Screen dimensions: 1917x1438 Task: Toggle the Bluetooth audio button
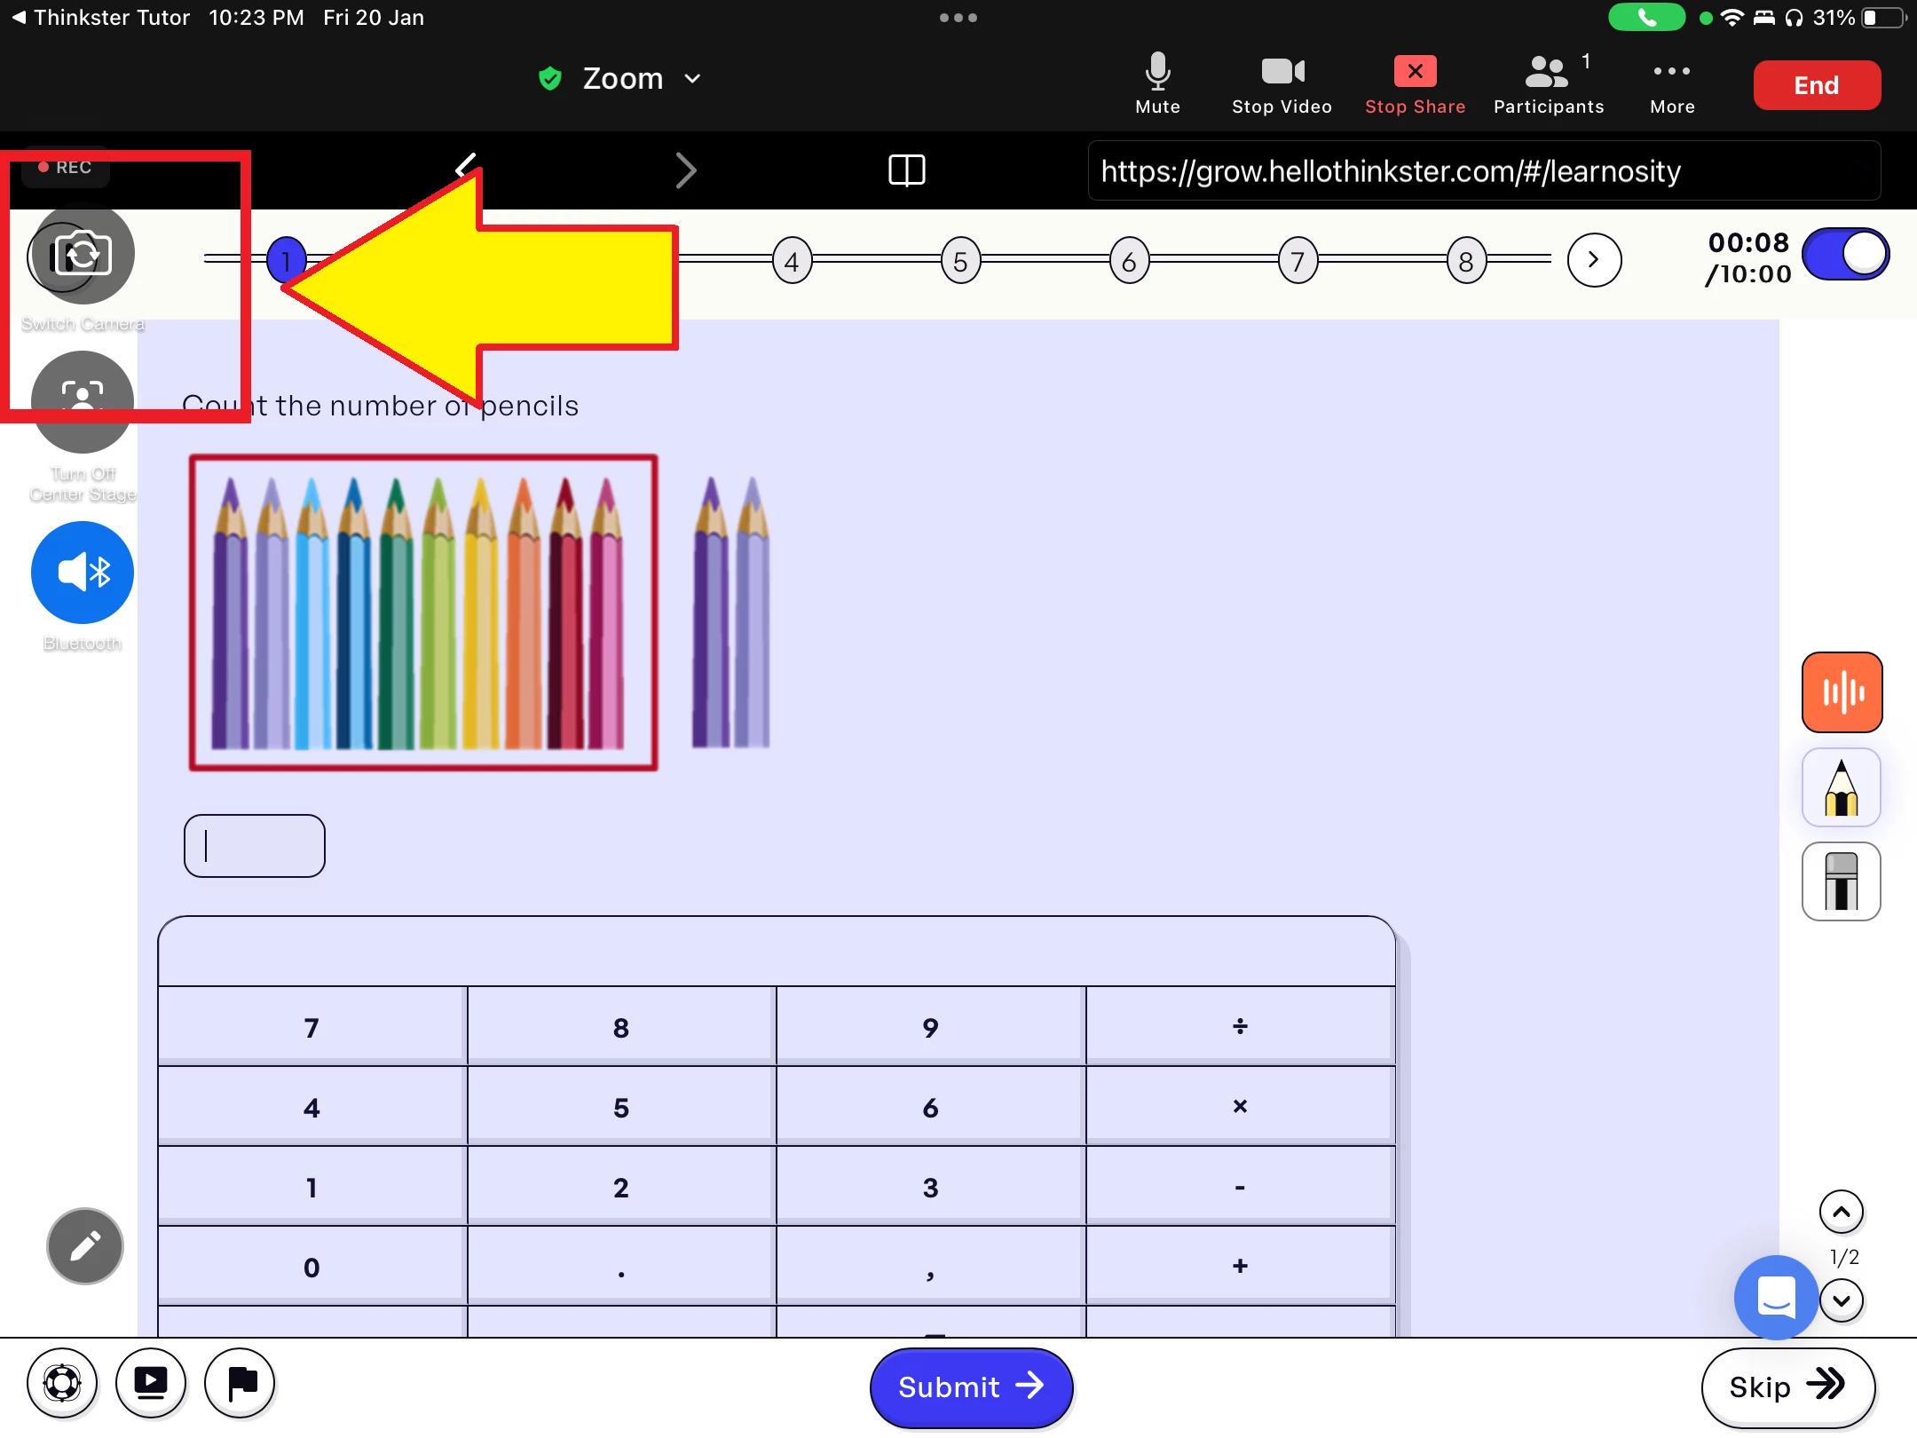click(83, 573)
